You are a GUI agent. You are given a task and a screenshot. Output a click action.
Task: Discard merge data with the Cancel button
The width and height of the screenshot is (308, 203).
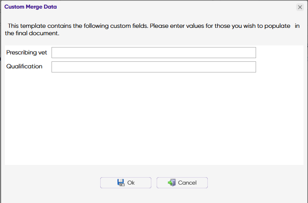coord(182,183)
